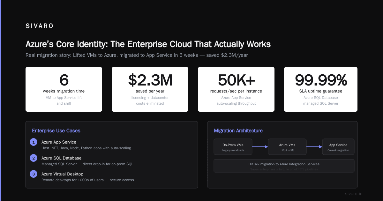Click 'licensing + datacenter costs eliminated' caption
Image resolution: width=383 pixels, height=201 pixels.
click(x=150, y=100)
